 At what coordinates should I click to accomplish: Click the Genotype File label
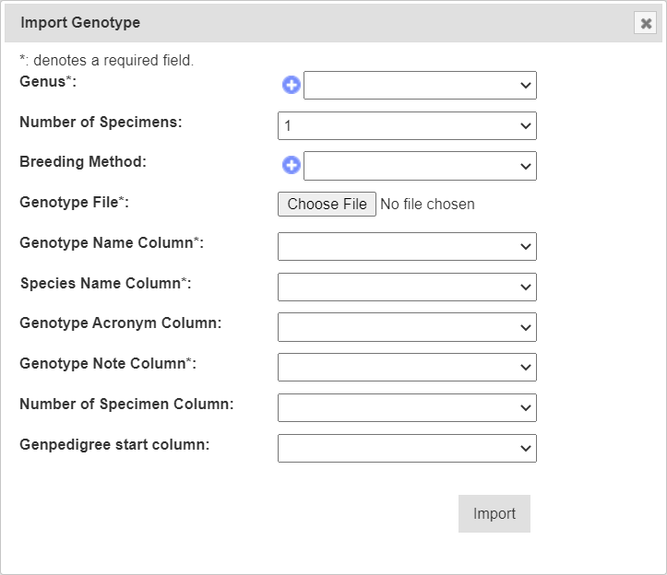click(x=74, y=202)
